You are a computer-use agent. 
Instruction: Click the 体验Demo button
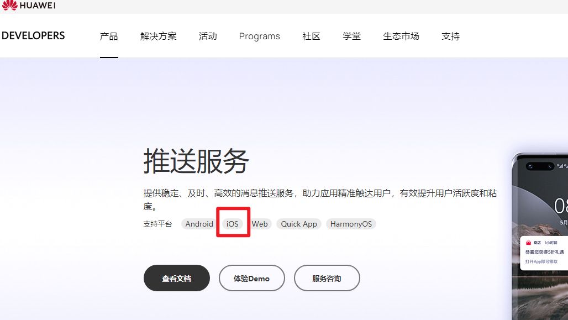coord(252,278)
